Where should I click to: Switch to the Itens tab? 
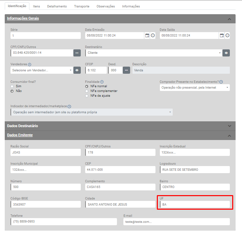tap(37, 6)
